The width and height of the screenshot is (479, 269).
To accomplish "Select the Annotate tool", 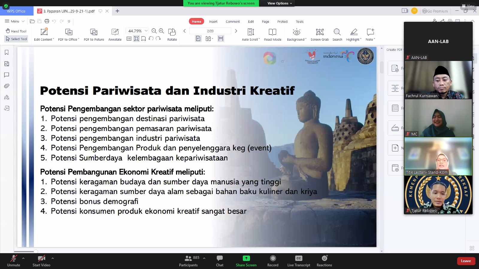I will 115,32.
